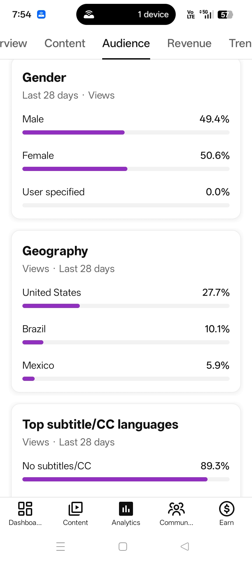Image resolution: width=252 pixels, height=562 pixels.
Task: Open the Trends tab
Action: pos(240,43)
